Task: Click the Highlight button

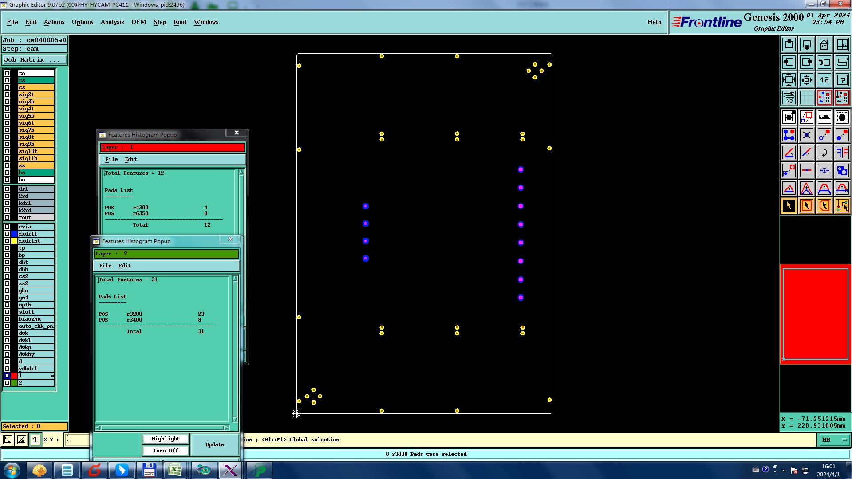Action: tap(166, 439)
